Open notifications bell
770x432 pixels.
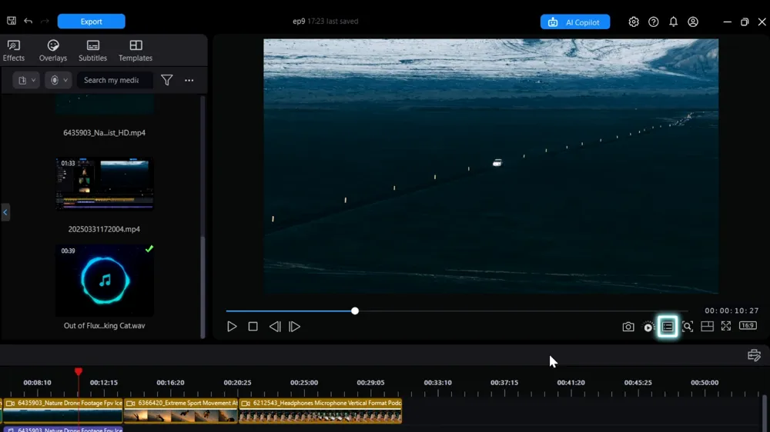coord(673,22)
